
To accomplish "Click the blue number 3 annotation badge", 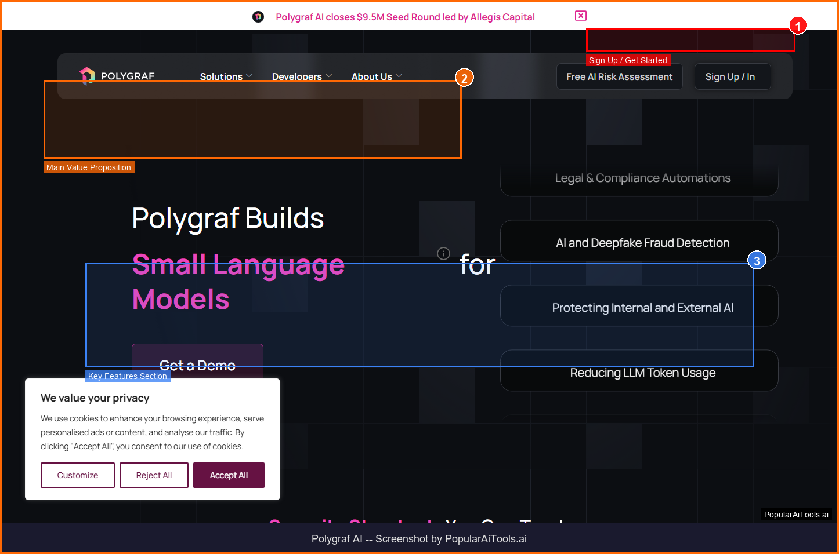I will pos(757,261).
